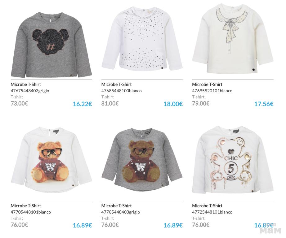Open Microbe T-Shirt title above 47725448101bianco

coord(207,206)
